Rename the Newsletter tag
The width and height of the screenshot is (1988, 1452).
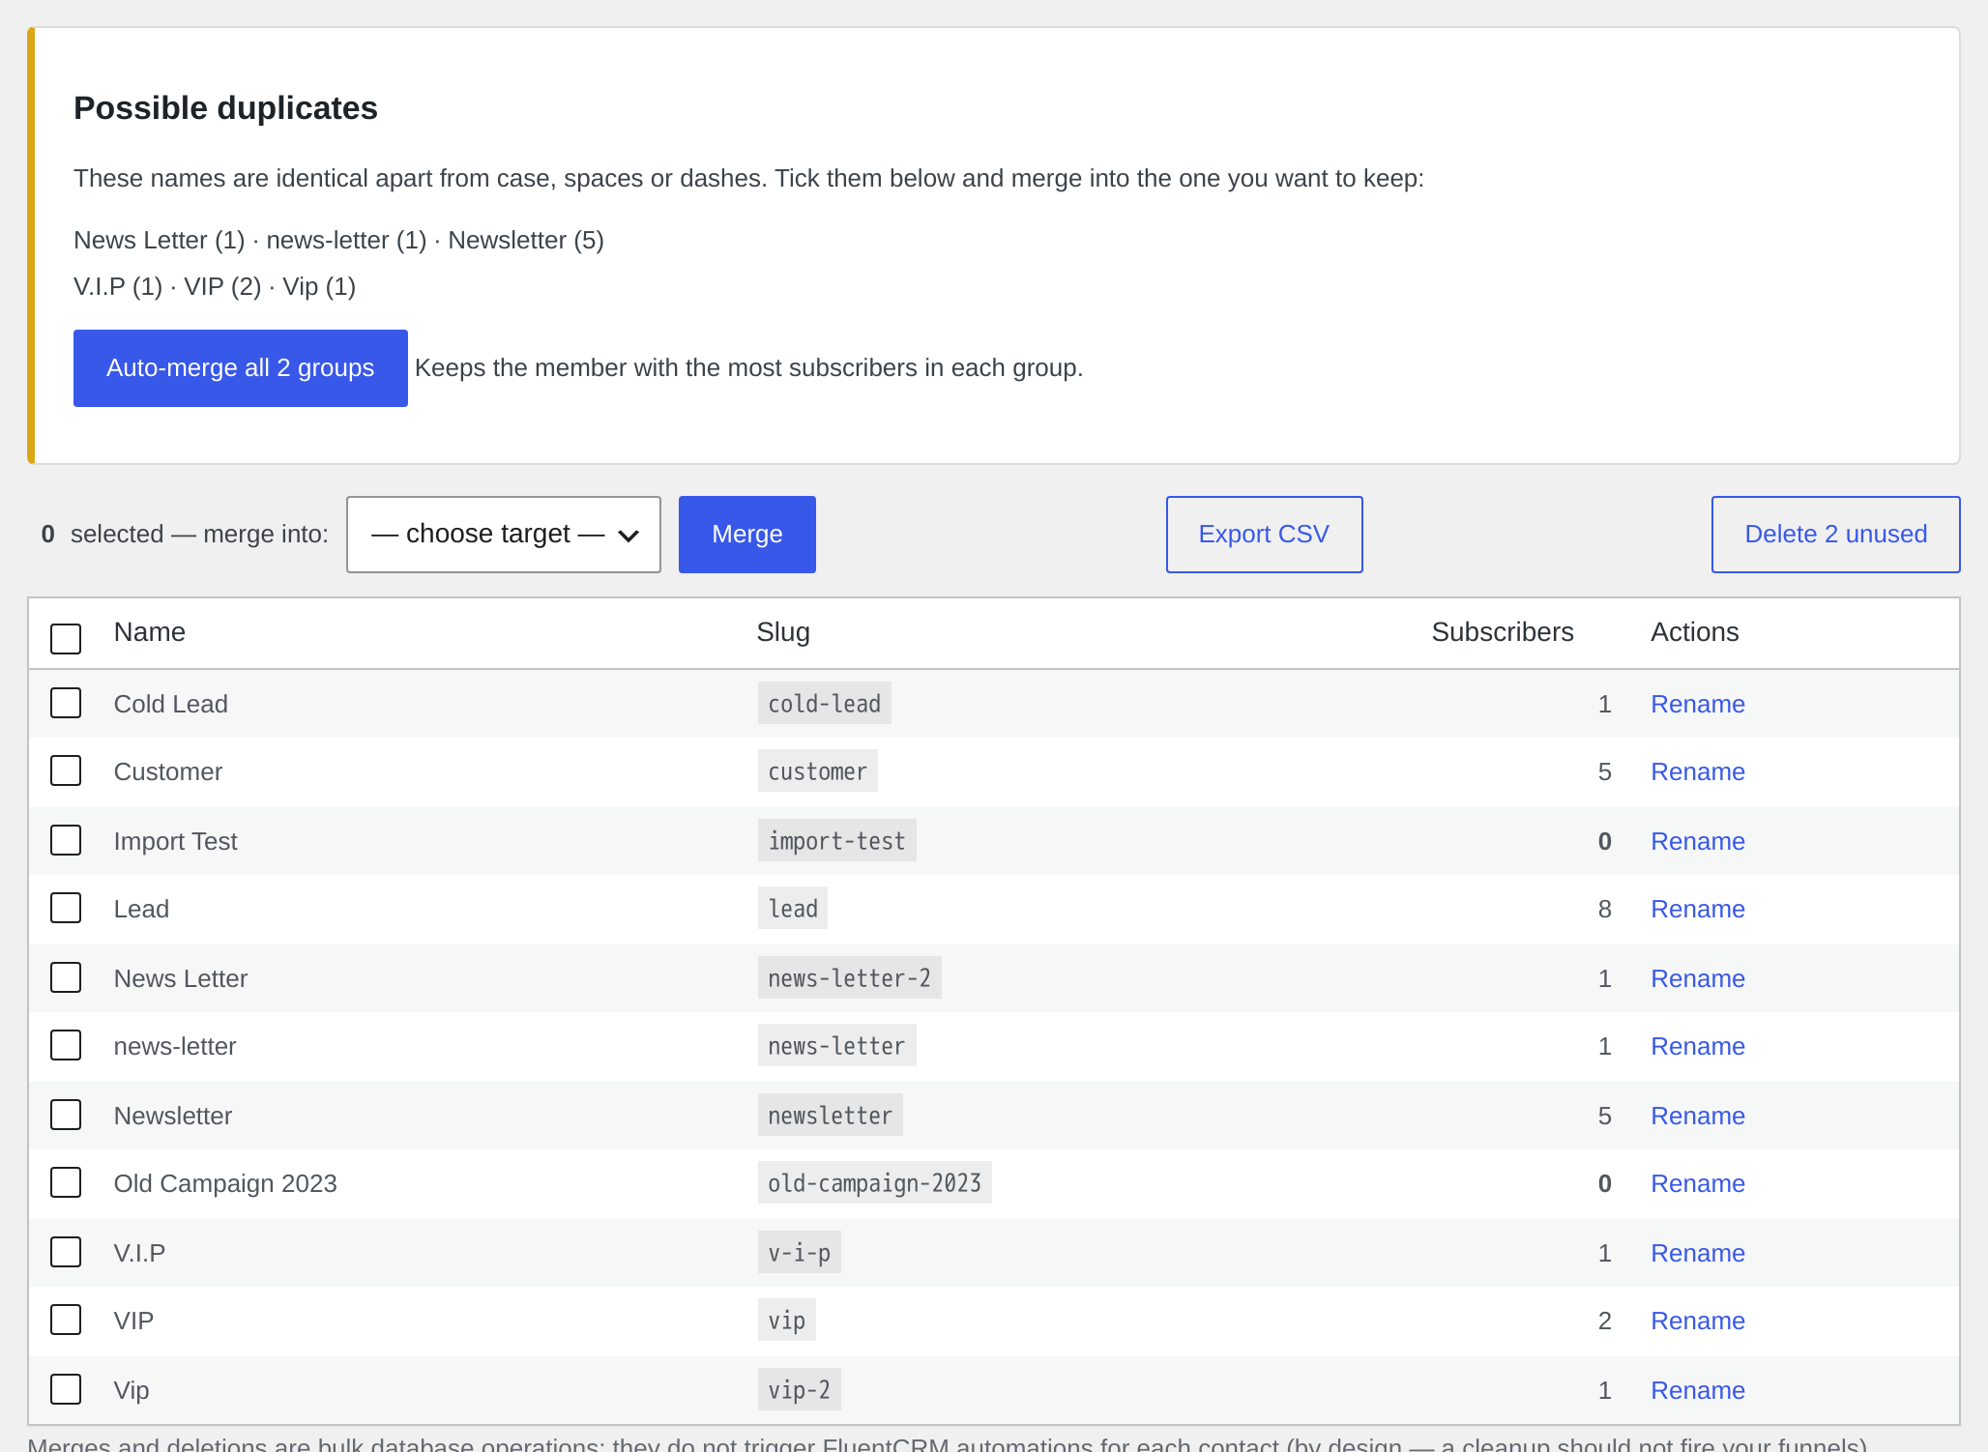[x=1697, y=1116]
